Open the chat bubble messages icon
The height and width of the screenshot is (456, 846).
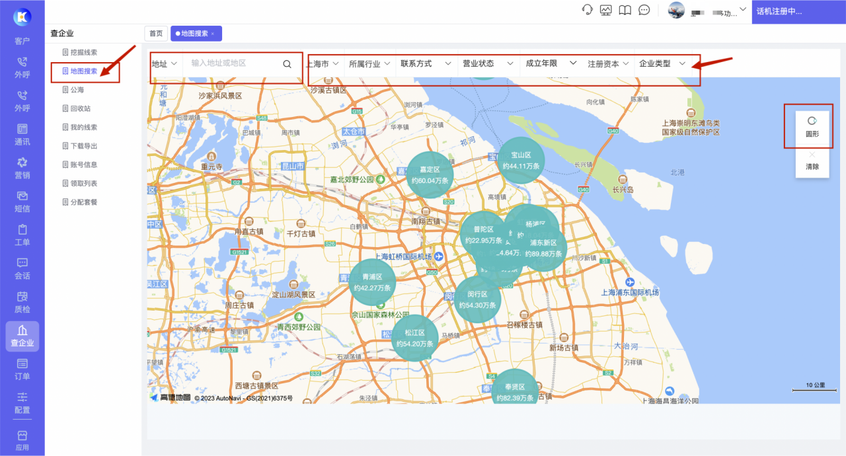[x=644, y=10]
